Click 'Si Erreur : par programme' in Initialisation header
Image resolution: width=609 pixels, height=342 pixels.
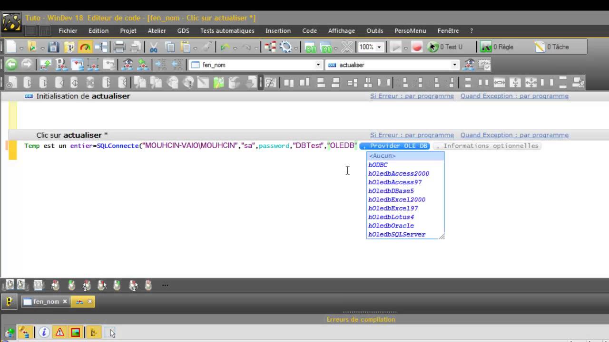(x=412, y=96)
